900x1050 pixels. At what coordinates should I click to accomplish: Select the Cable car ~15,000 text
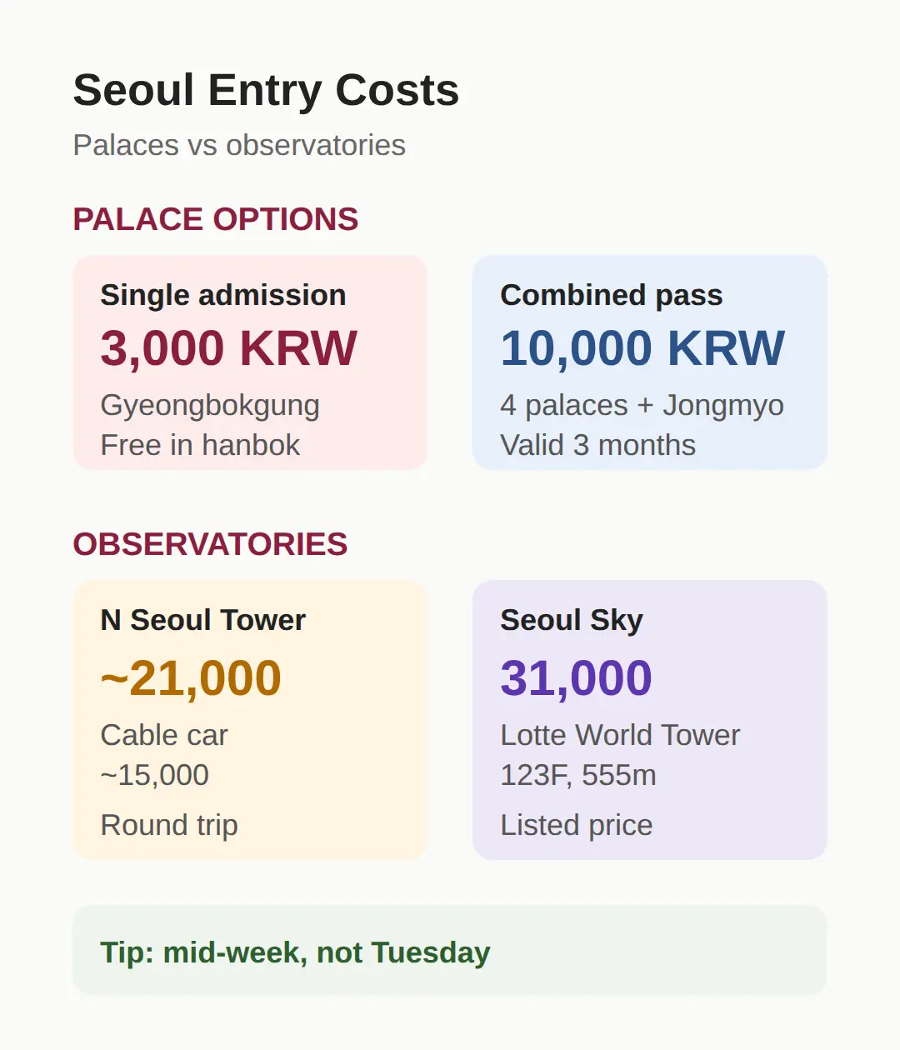(x=164, y=755)
